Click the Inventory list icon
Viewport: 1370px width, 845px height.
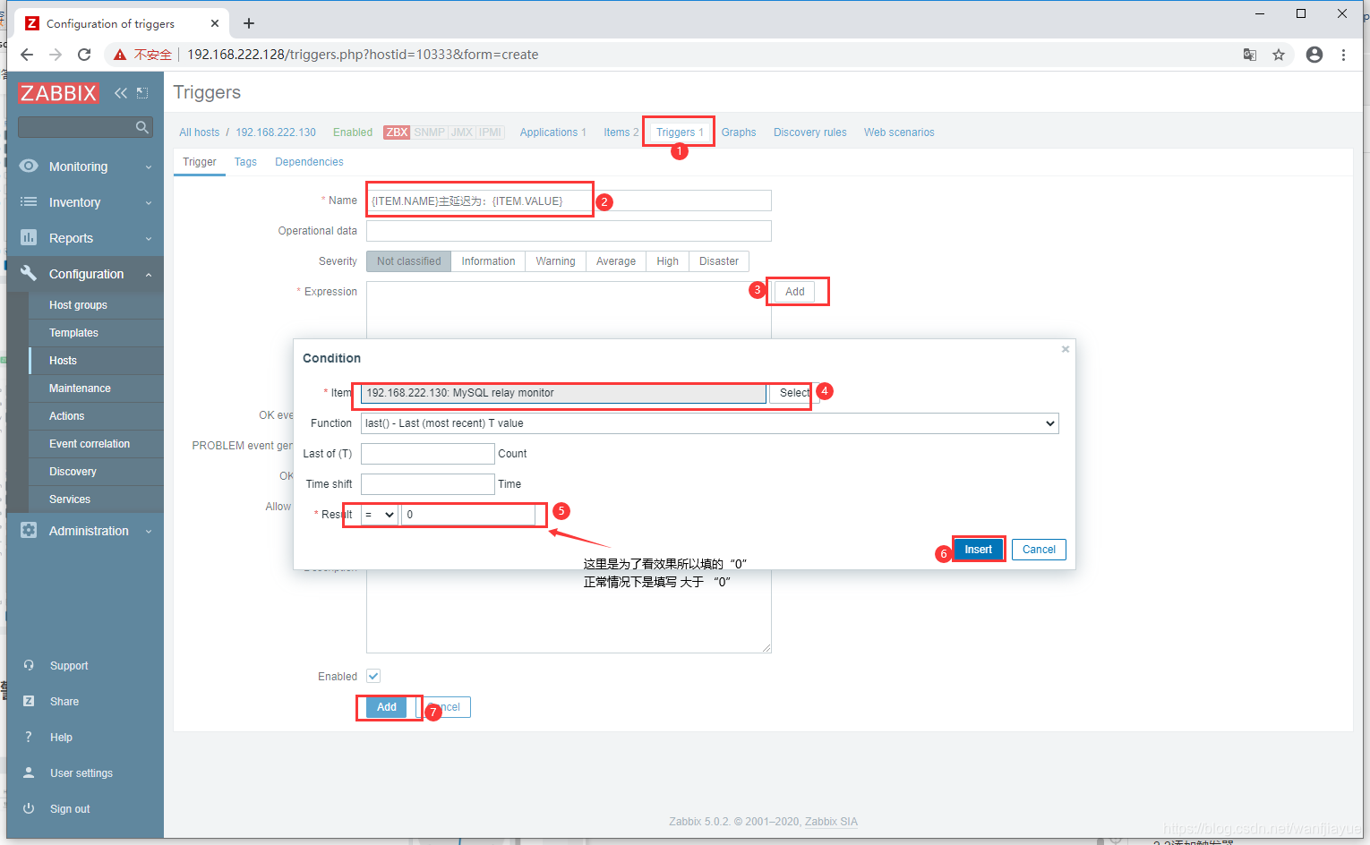click(x=29, y=202)
